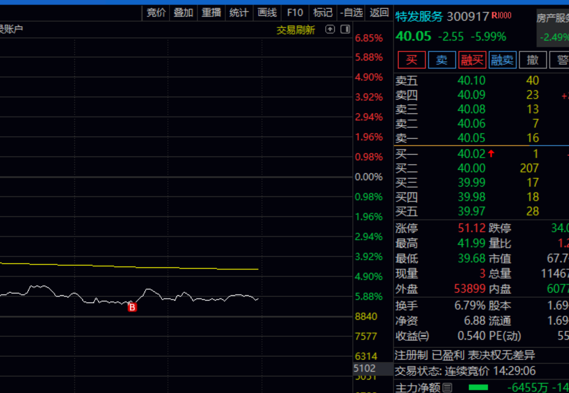The image size is (569, 393).
Task: Click the 外盘 value 53899
Action: 470,289
